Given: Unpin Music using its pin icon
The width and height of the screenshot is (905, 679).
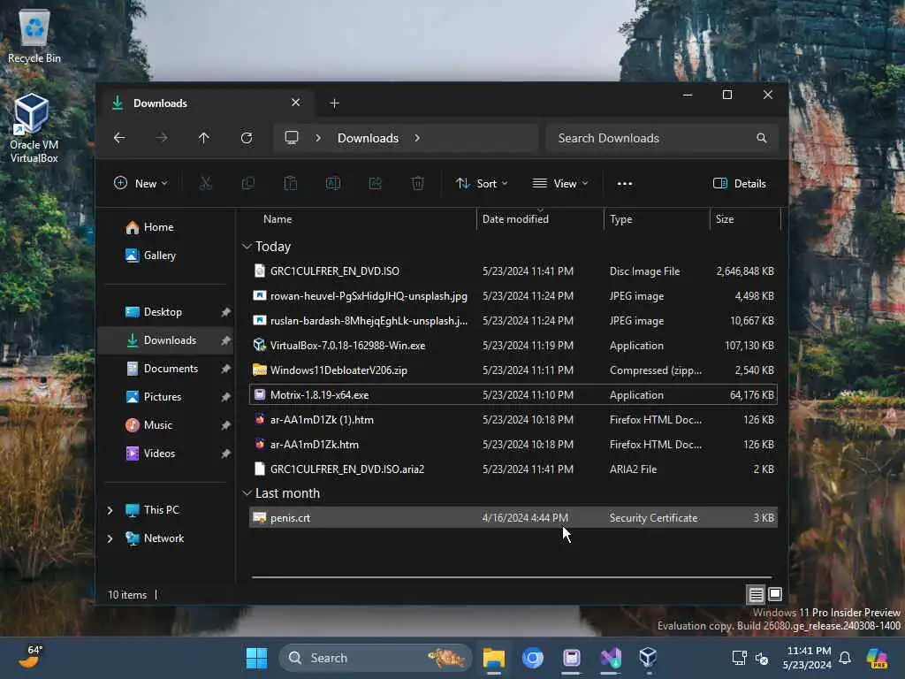Looking at the screenshot, I should (225, 425).
